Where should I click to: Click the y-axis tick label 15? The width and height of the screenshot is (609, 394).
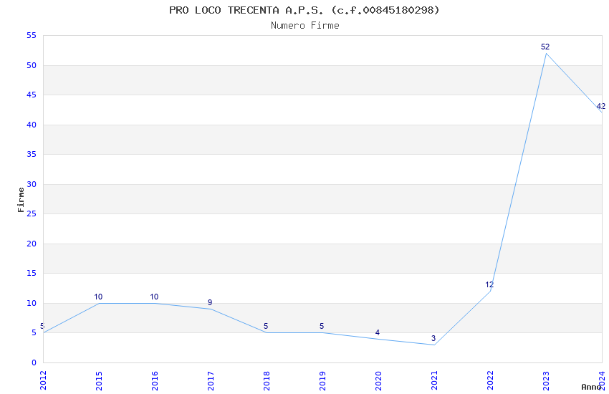point(32,273)
